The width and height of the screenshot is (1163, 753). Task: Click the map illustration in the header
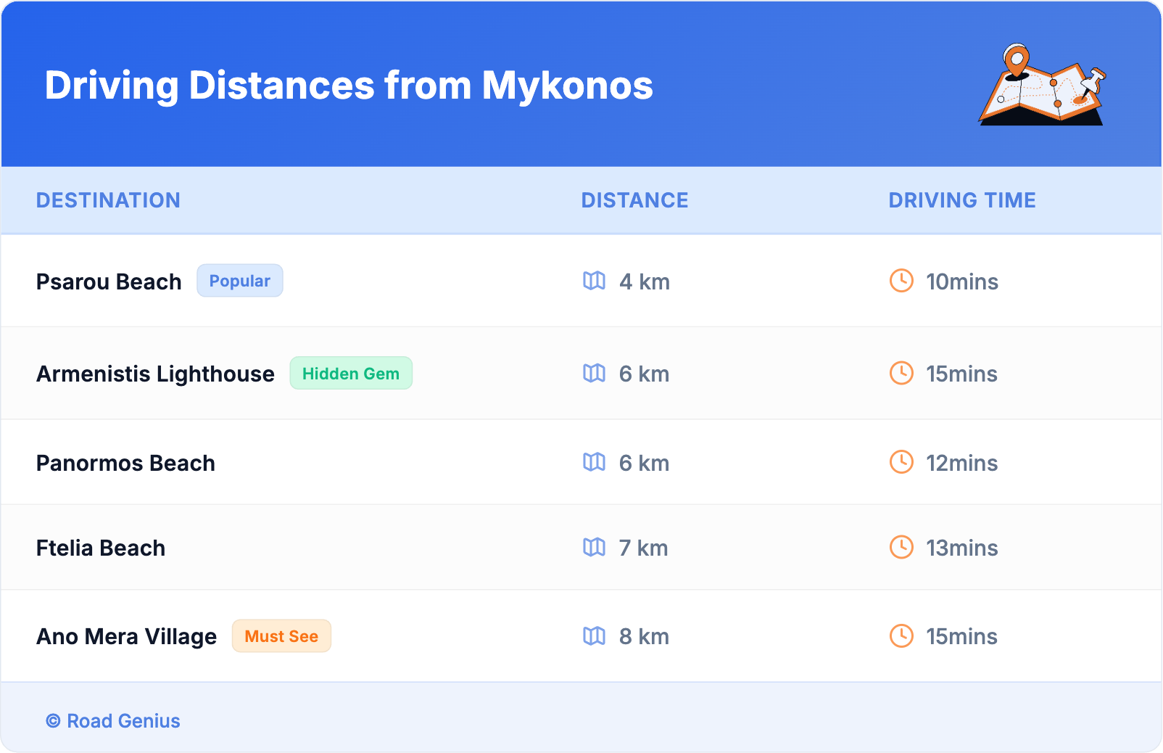click(1042, 85)
